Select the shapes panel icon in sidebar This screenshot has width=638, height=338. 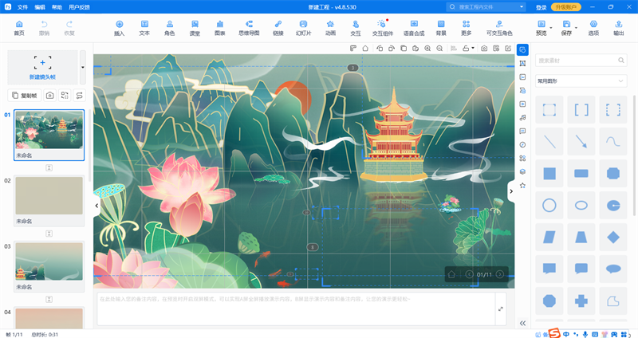pos(523,50)
